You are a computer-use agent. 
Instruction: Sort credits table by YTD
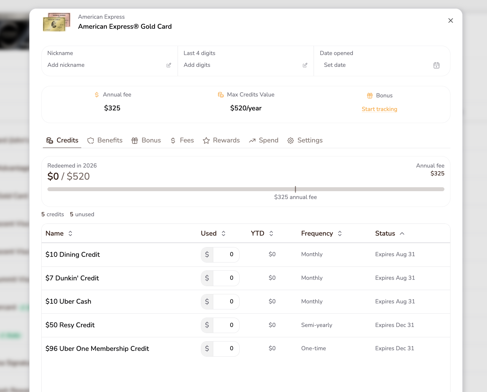tap(262, 234)
